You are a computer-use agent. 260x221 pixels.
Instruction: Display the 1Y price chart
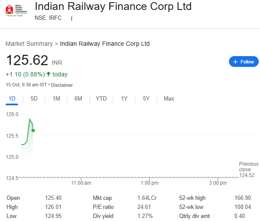tap(124, 99)
